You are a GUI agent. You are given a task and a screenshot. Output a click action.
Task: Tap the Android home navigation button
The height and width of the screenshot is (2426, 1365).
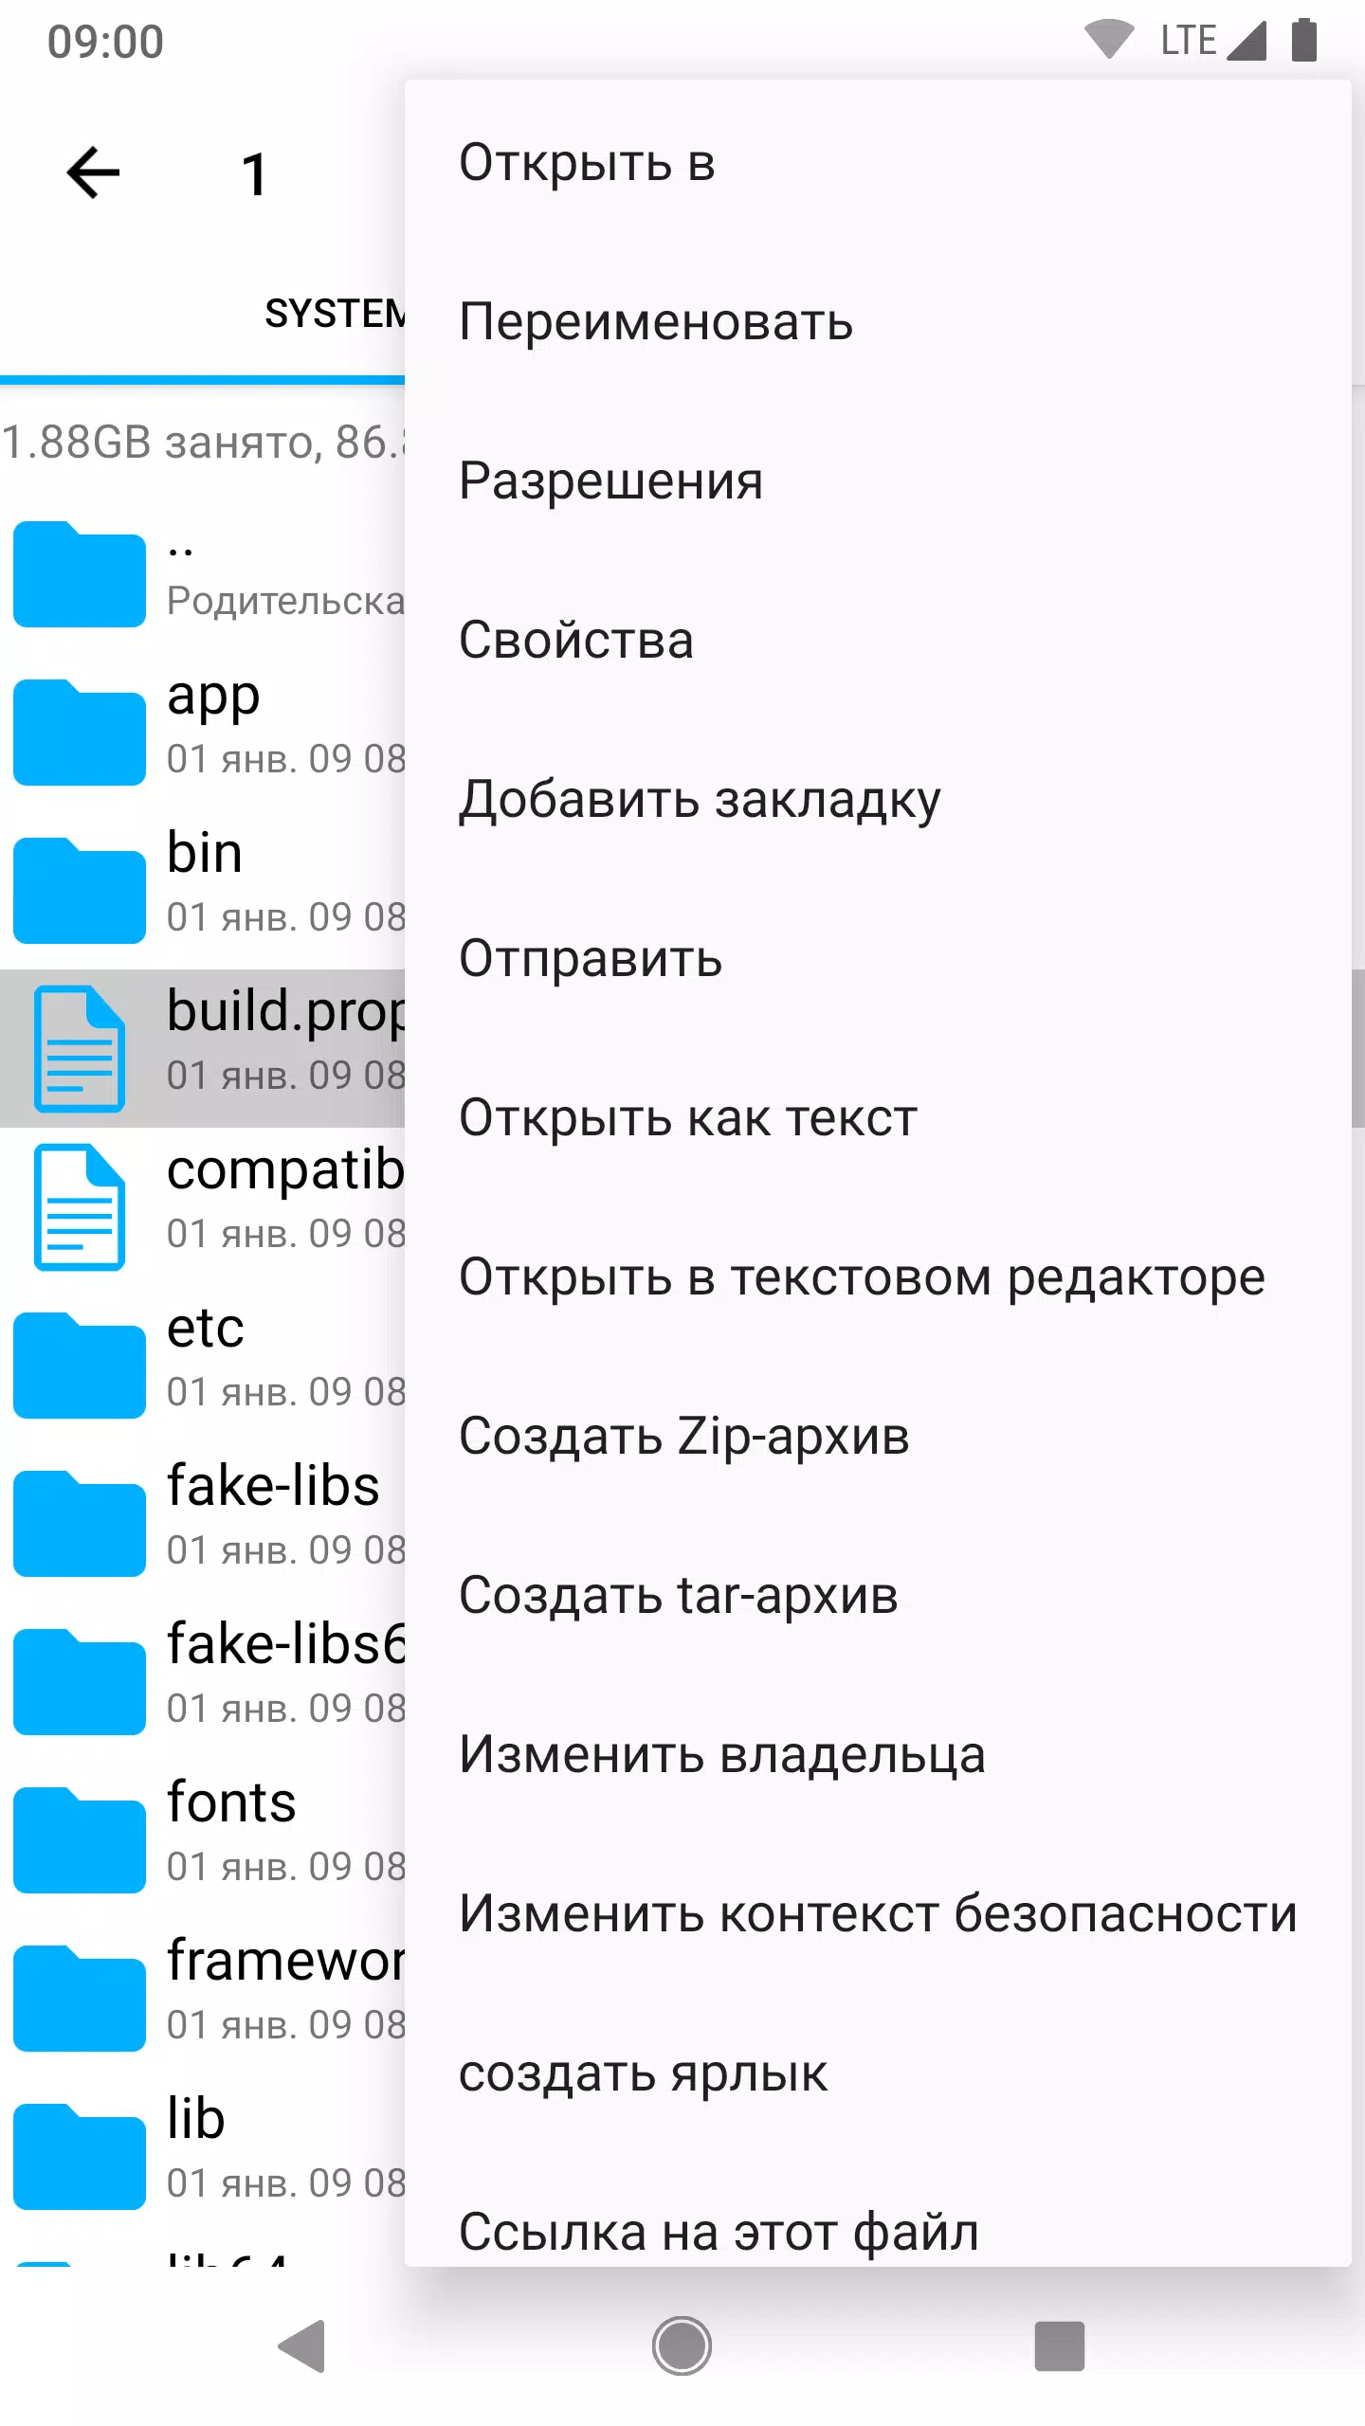point(682,2346)
